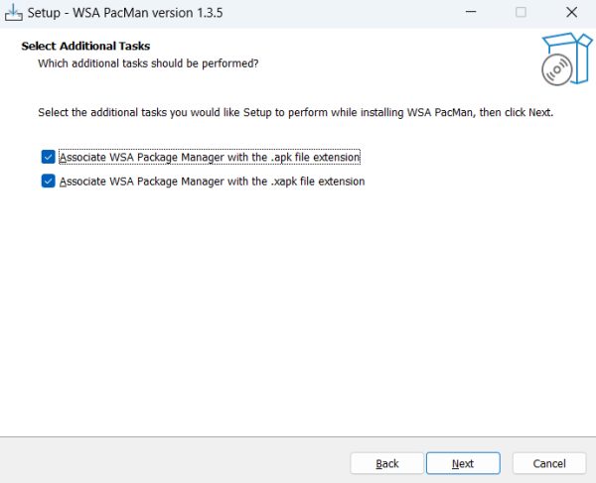Click the "Select Additional Tasks" heading
Viewport: 596px width, 483px height.
[85, 47]
